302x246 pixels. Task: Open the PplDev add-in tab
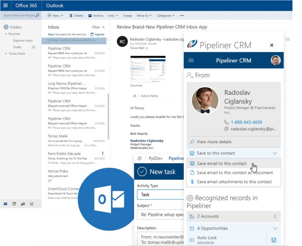(x=156, y=158)
